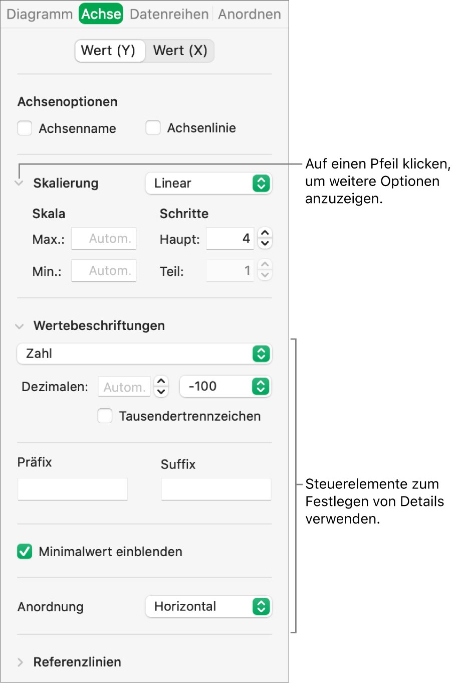Increase the Haupt steps value
The image size is (459, 683).
point(265,233)
